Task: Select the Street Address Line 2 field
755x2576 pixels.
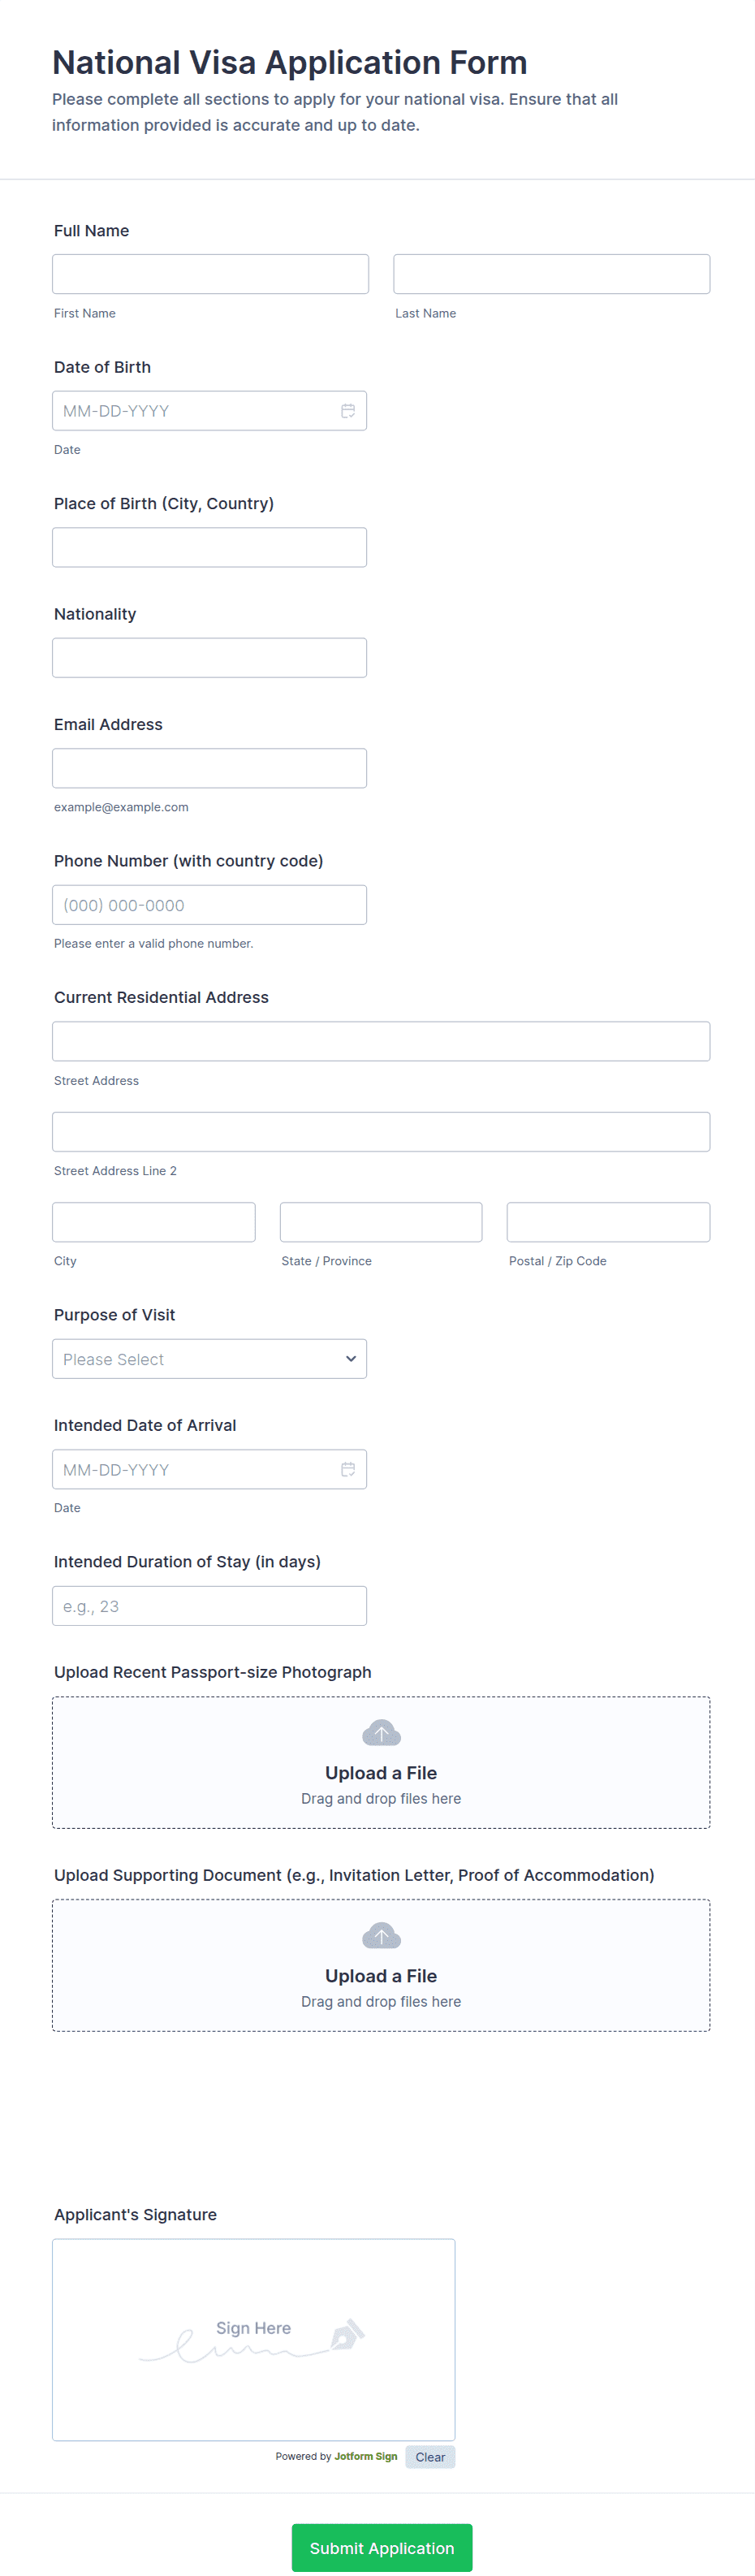Action: coord(381,1132)
